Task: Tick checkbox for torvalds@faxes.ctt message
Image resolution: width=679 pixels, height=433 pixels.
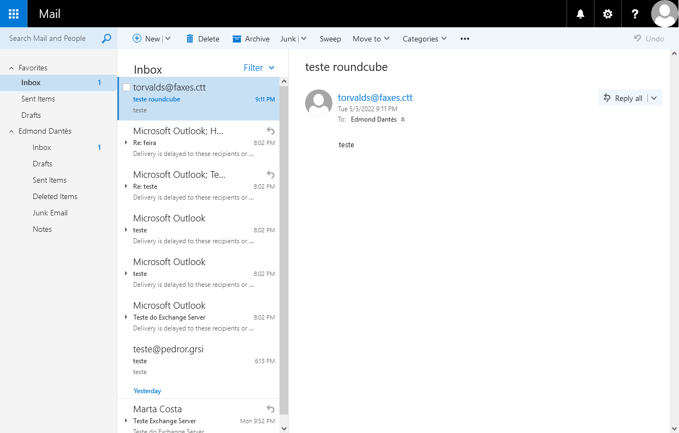Action: (x=127, y=87)
